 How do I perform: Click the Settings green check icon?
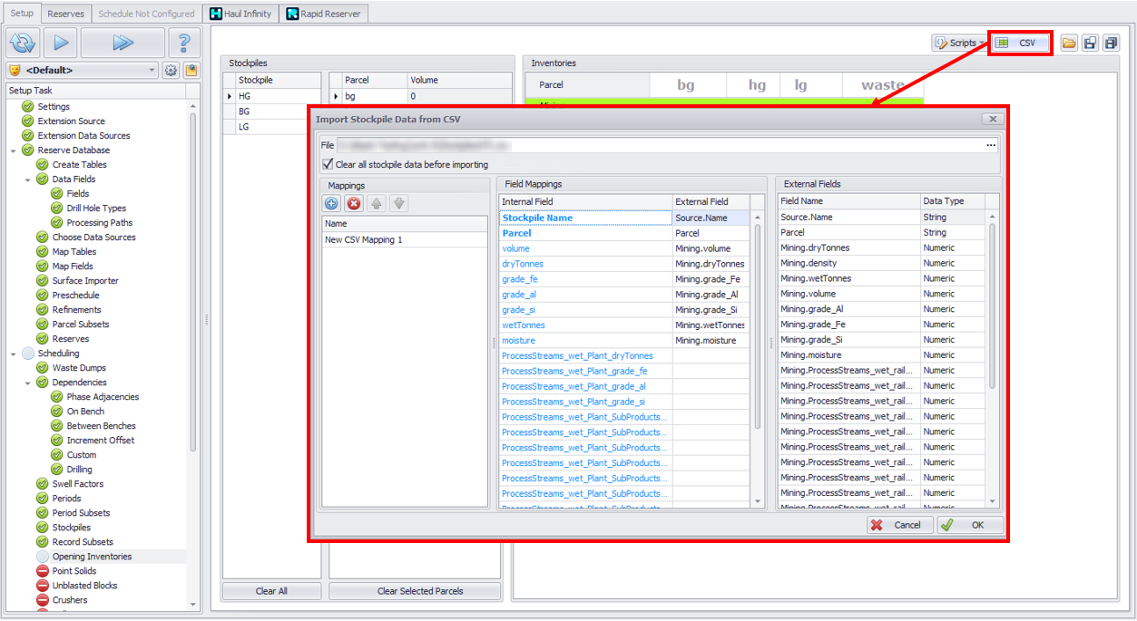(28, 107)
